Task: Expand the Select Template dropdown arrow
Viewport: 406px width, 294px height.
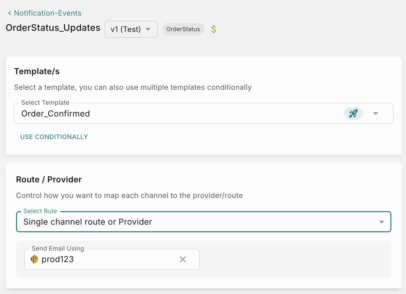Action: pyautogui.click(x=375, y=113)
